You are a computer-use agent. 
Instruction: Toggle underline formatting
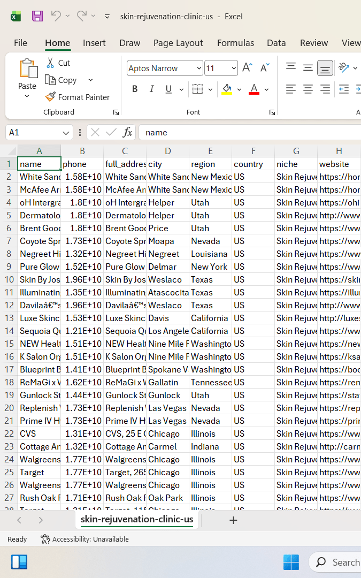(168, 89)
